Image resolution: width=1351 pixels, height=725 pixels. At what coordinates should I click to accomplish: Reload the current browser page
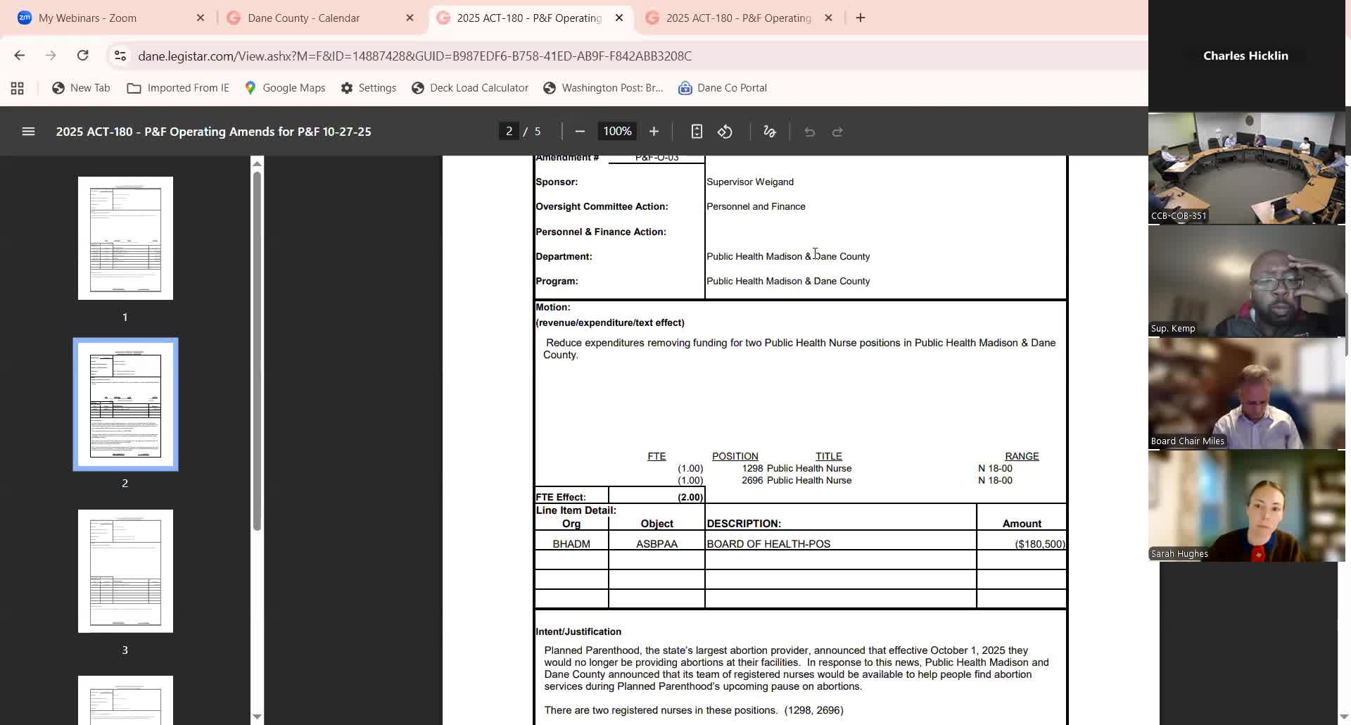pos(82,56)
